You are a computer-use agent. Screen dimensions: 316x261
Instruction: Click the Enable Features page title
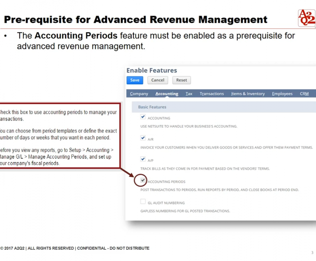pyautogui.click(x=152, y=70)
